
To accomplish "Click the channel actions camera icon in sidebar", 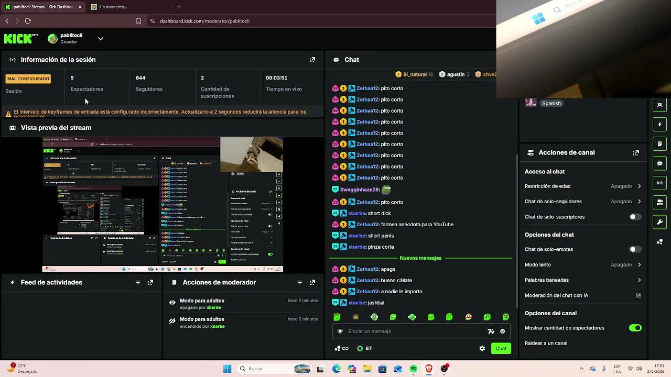I will (660, 203).
